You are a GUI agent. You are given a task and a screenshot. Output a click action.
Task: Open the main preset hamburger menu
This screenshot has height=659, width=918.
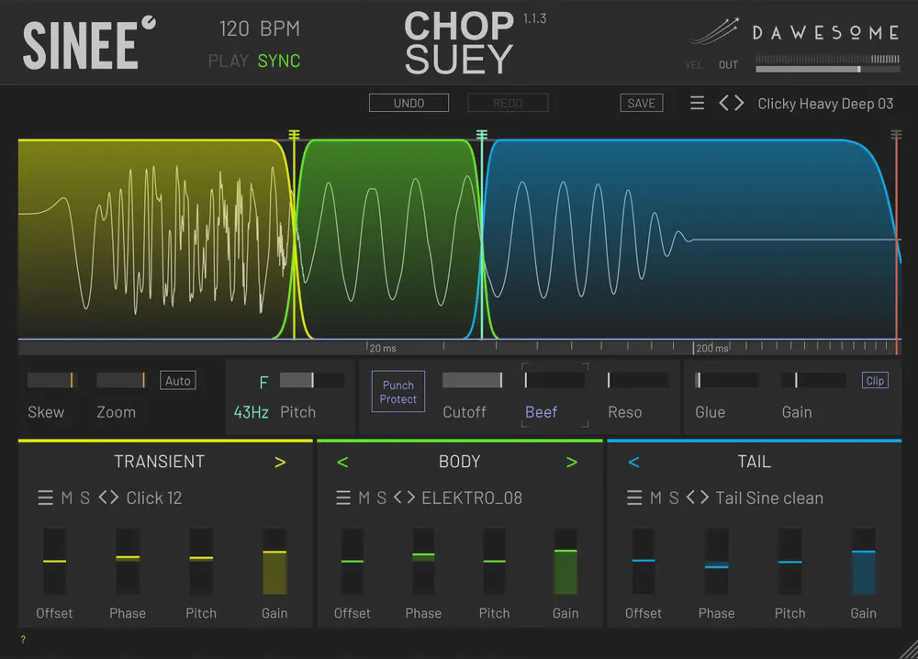click(697, 104)
